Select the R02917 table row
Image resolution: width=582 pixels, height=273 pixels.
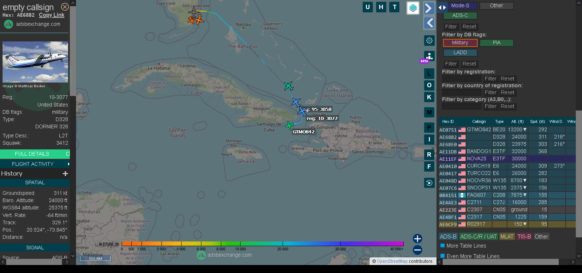click(507, 224)
